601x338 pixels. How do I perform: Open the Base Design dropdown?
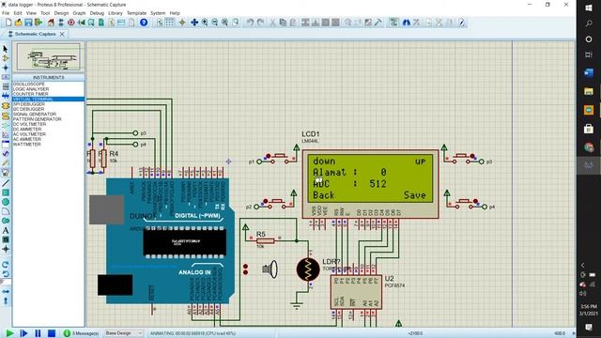pos(123,333)
